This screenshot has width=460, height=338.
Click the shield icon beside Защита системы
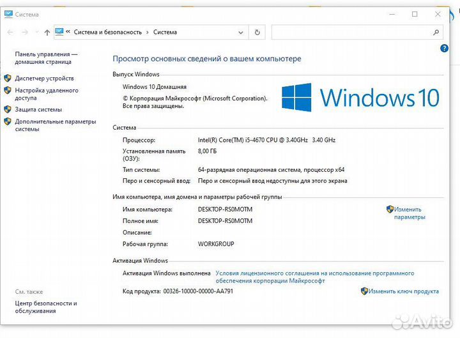8,109
